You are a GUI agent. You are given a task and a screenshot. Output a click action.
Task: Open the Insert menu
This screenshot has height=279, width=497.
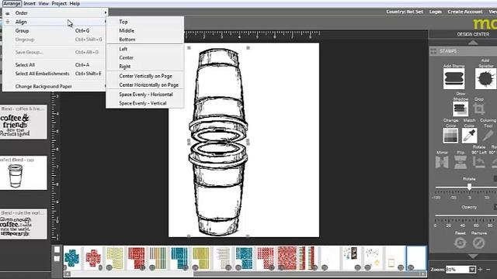pyautogui.click(x=30, y=3)
